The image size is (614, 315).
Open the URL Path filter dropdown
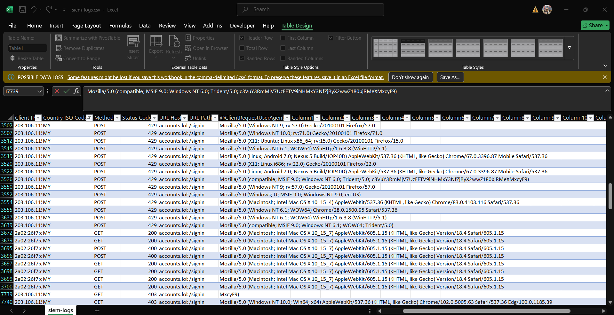tap(215, 118)
